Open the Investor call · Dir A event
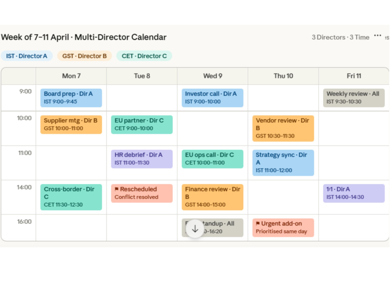The width and height of the screenshot is (391, 293). (212, 98)
